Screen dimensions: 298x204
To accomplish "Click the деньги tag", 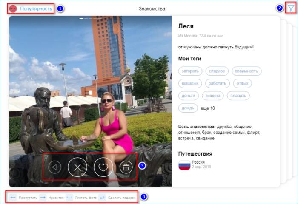I will [x=188, y=96].
